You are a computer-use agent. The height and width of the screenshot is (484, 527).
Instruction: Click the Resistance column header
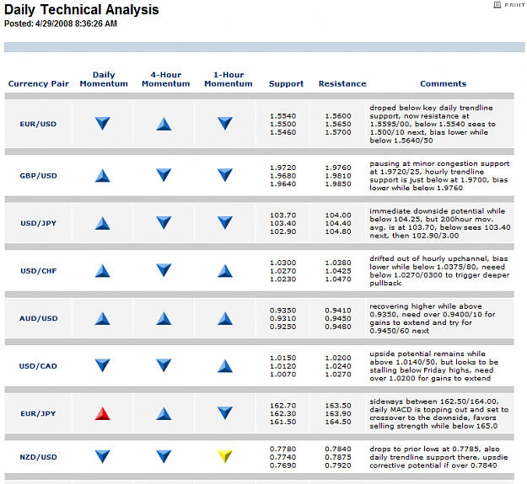[x=342, y=83]
